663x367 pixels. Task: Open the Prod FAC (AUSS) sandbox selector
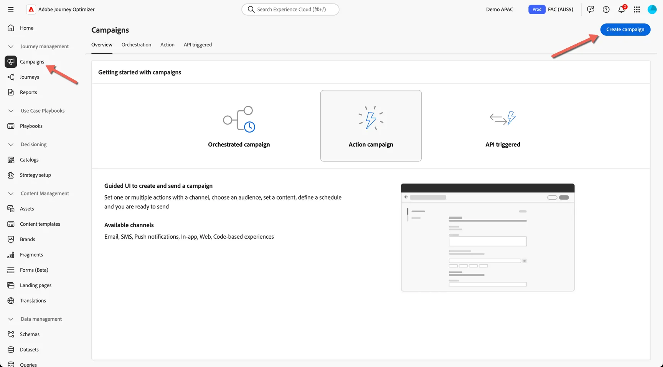point(551,9)
